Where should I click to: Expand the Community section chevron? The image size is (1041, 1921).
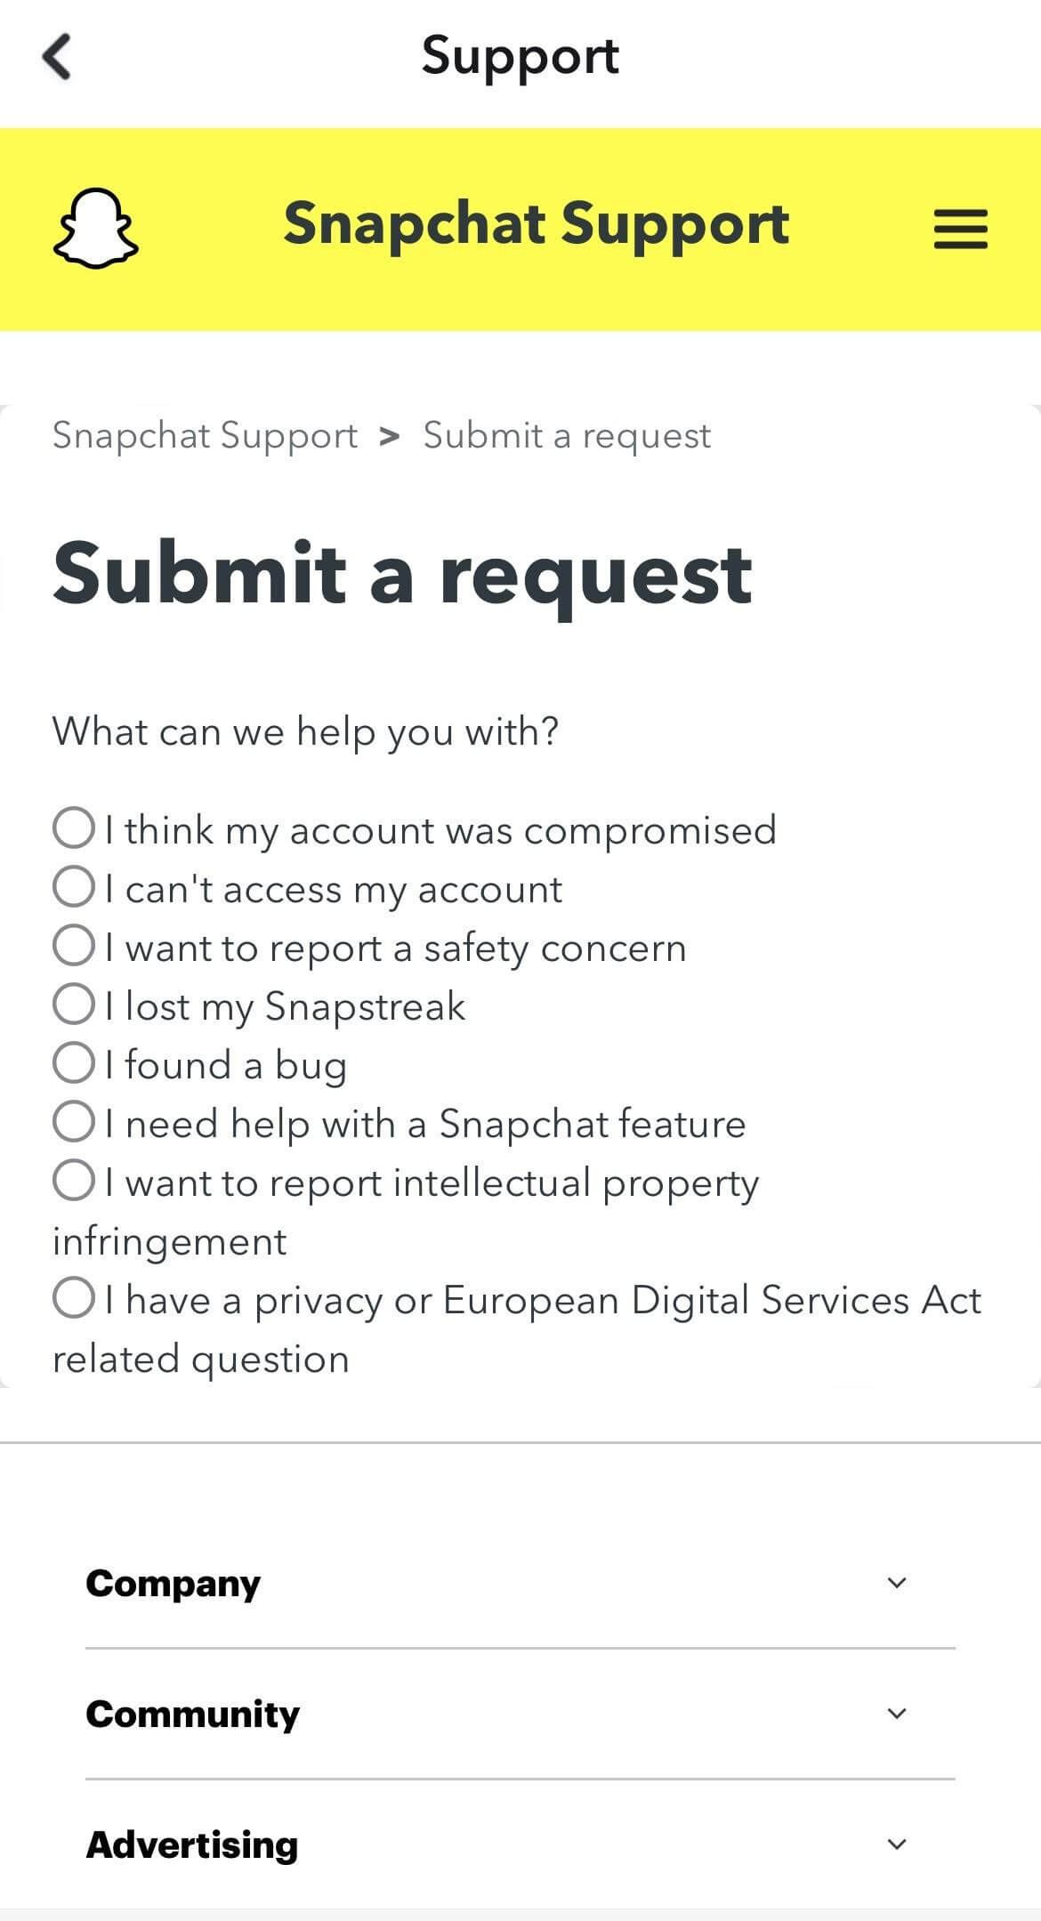click(897, 1714)
